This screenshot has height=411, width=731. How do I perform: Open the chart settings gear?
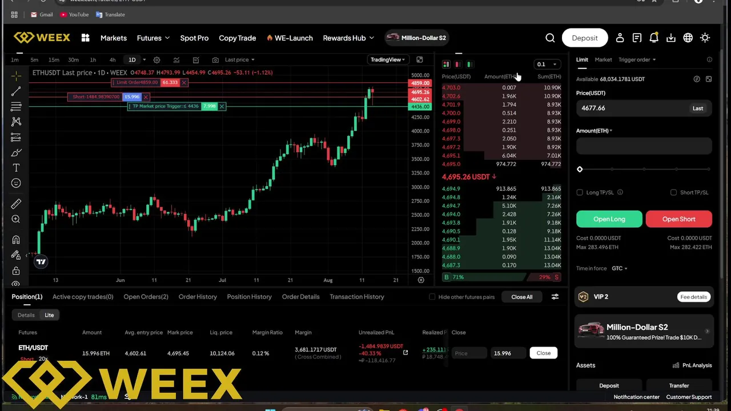pos(156,60)
